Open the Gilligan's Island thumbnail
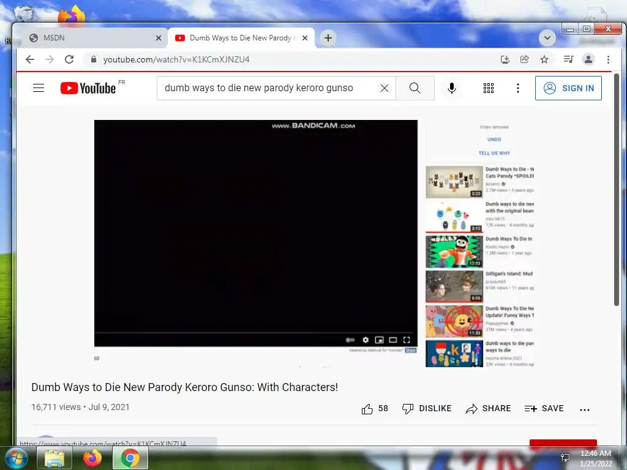 (x=454, y=286)
